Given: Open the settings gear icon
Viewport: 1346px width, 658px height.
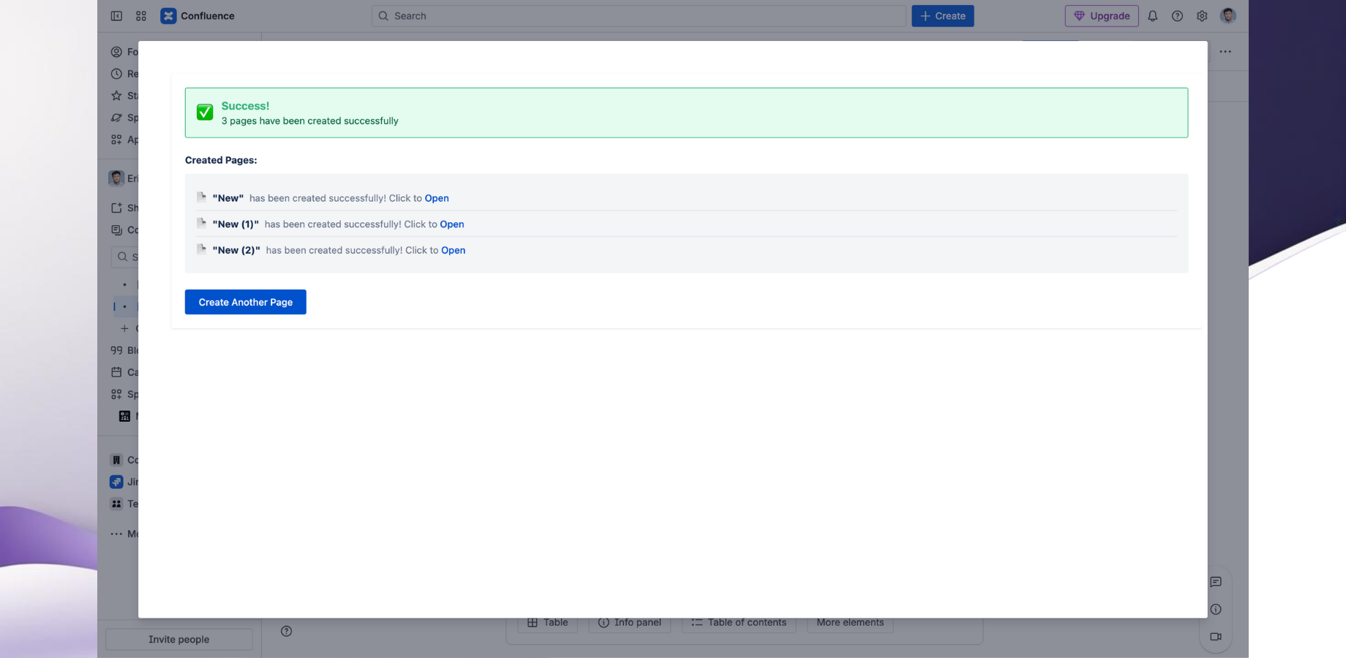Looking at the screenshot, I should (x=1202, y=15).
